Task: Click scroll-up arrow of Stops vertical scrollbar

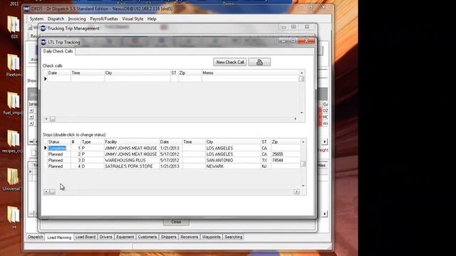Action: coord(303,142)
